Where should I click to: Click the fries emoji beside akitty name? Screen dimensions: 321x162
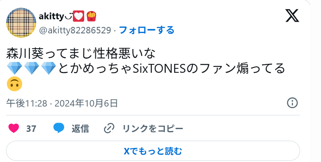coord(91,16)
